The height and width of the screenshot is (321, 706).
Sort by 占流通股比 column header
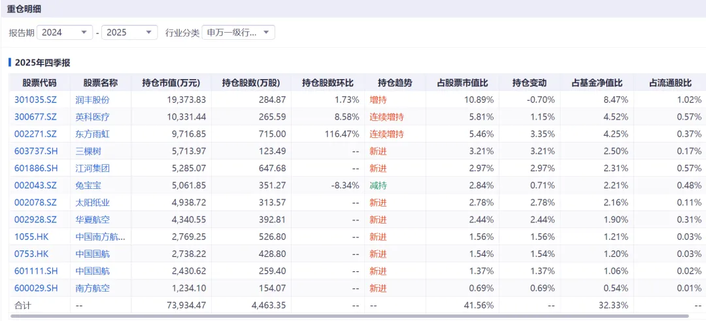click(x=670, y=83)
